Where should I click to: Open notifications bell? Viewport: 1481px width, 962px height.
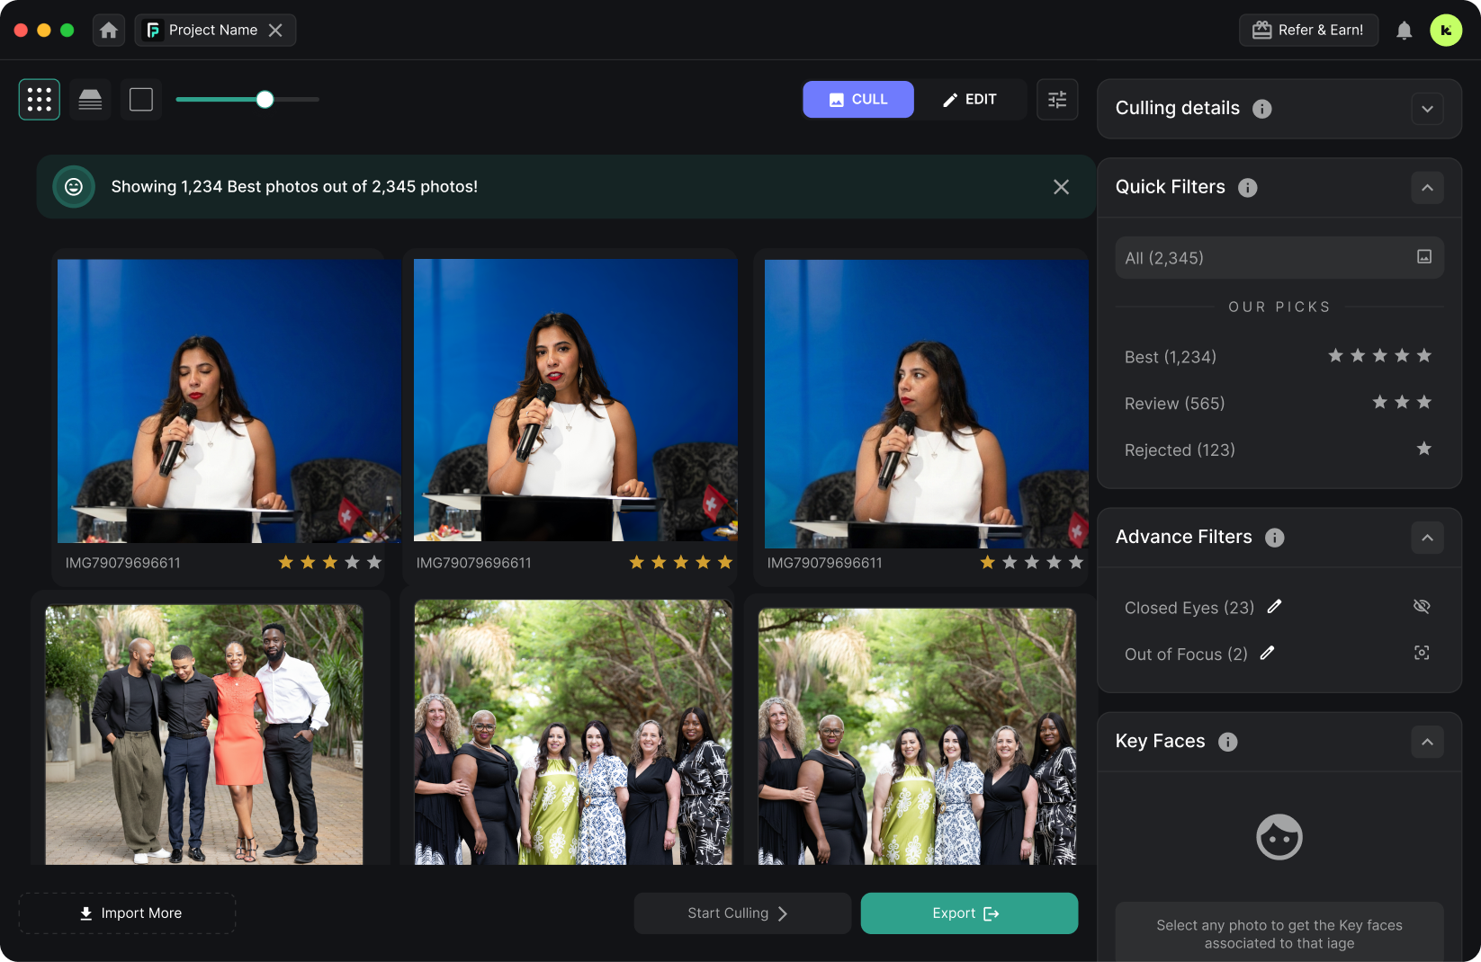(x=1404, y=31)
